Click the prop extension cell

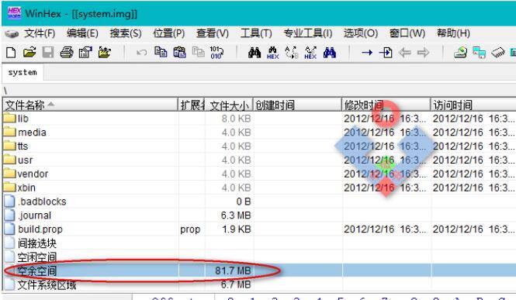(190, 229)
